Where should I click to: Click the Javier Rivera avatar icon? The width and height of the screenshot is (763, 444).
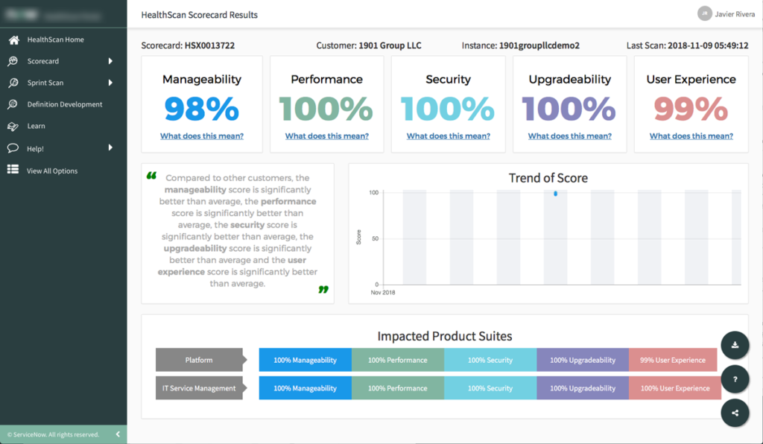pyautogui.click(x=704, y=13)
